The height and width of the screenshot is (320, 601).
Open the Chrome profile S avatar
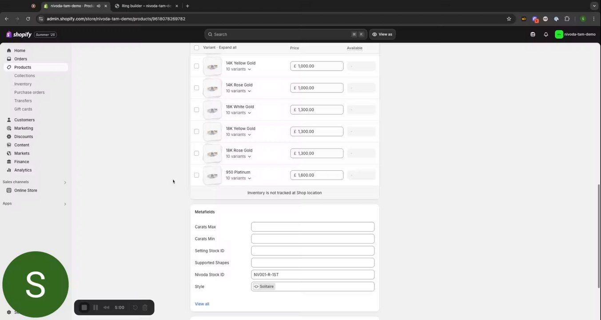click(x=583, y=19)
